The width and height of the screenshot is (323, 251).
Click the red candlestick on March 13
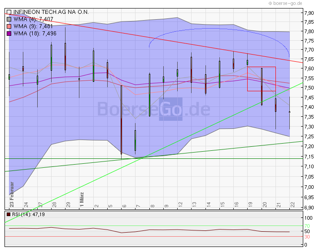click(192, 70)
